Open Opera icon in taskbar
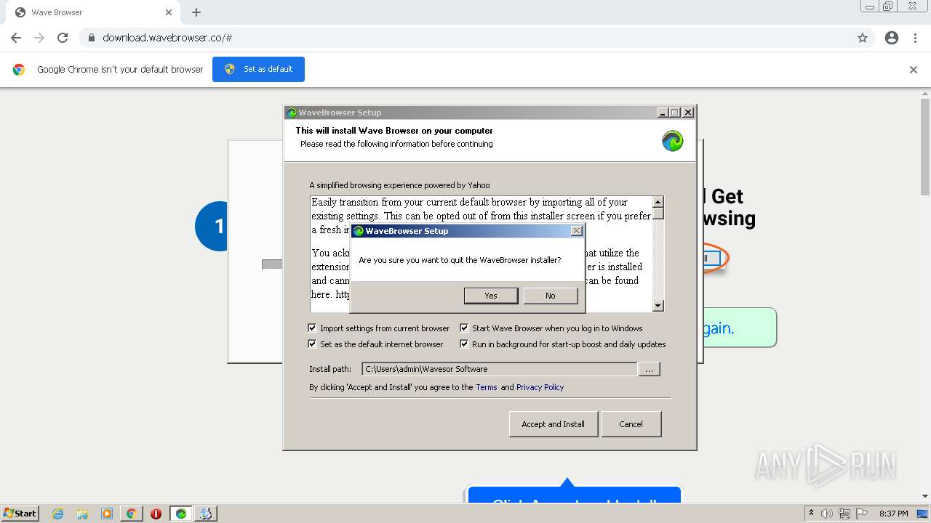This screenshot has width=931, height=523. [x=156, y=514]
